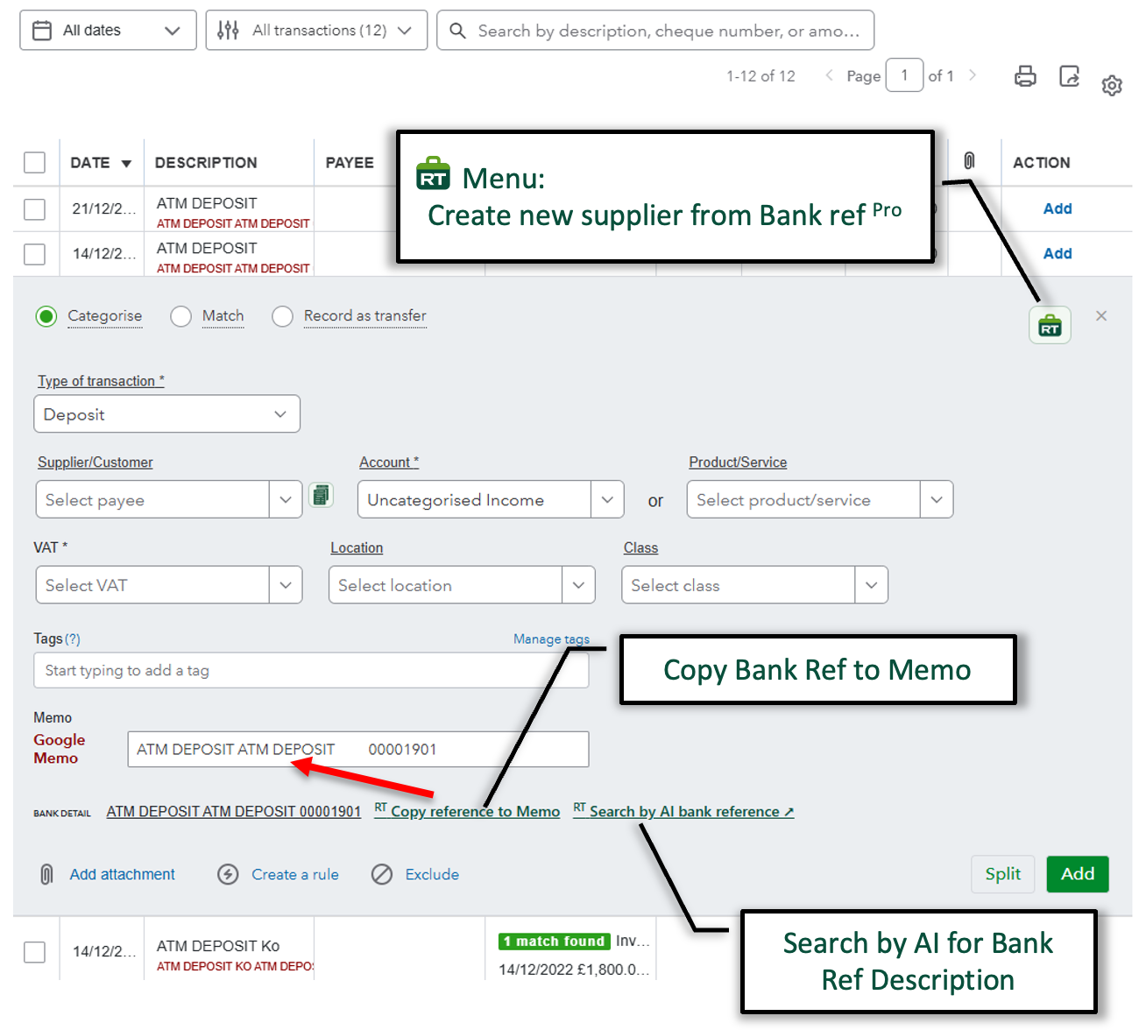Close the expanded transaction panel
The image size is (1146, 1030).
click(x=1101, y=316)
